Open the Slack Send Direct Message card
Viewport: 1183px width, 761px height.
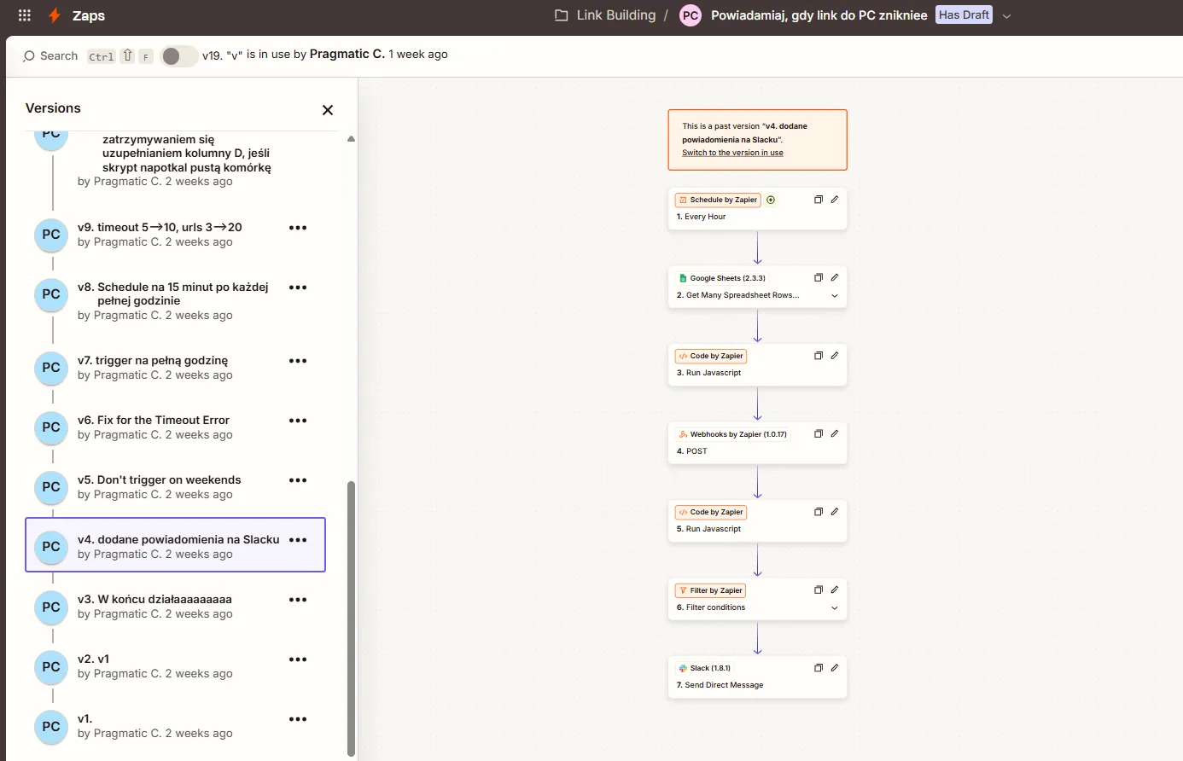click(757, 677)
